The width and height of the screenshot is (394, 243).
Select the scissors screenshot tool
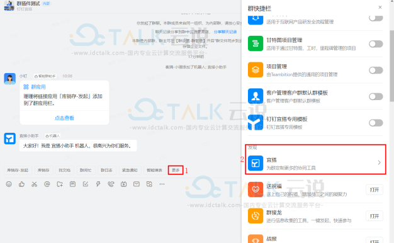point(34,184)
